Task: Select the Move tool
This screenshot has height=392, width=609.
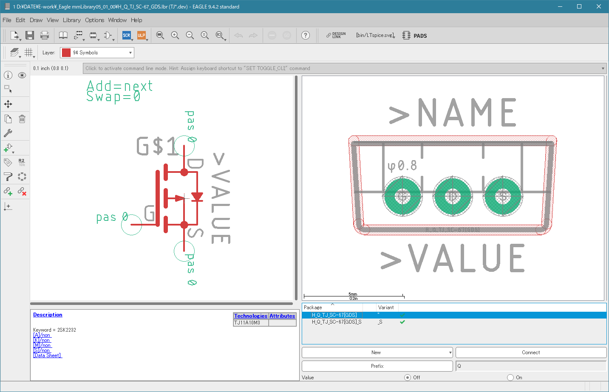Action: [8, 104]
